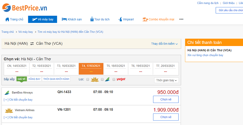
Task: Select date tab T4, 17/03/2021
Action: click(x=91, y=69)
